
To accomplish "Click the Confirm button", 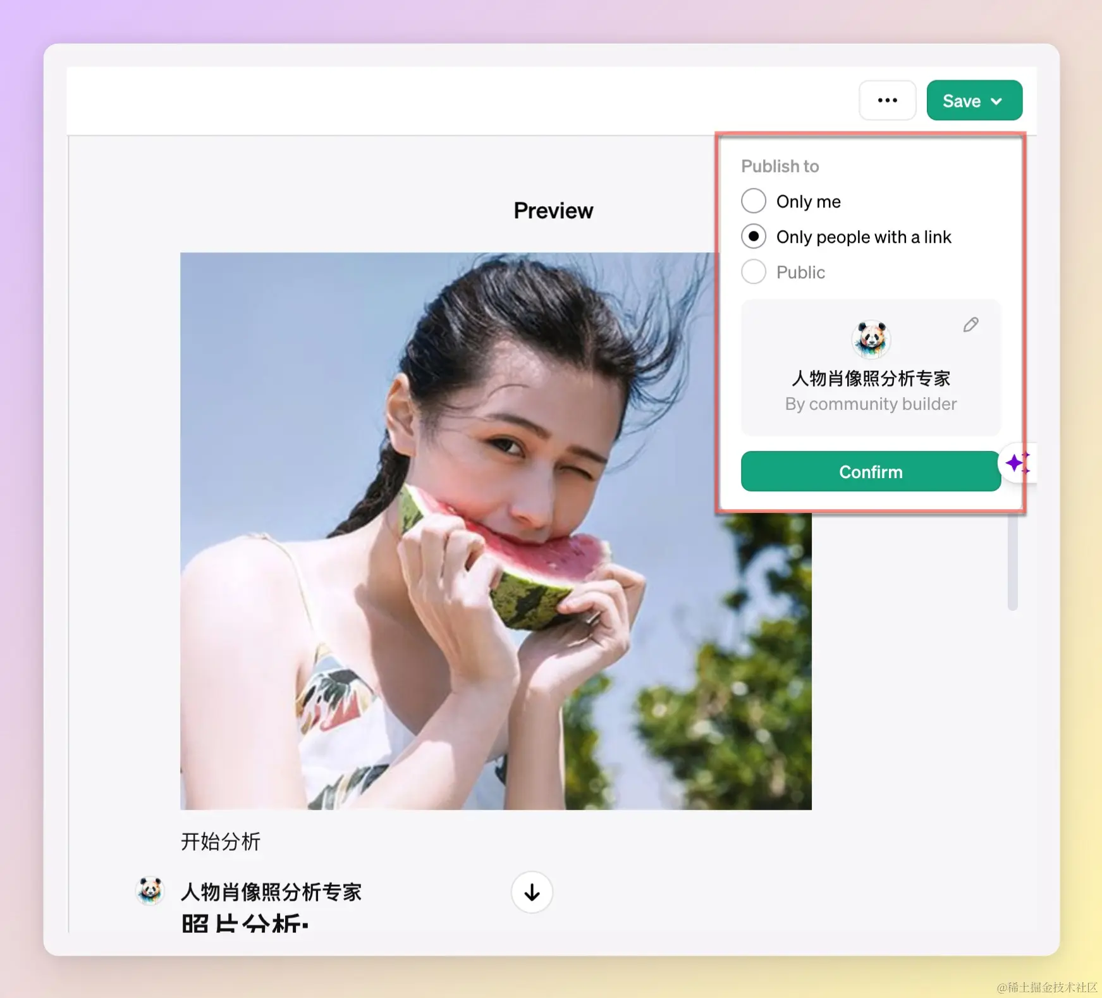I will (871, 472).
